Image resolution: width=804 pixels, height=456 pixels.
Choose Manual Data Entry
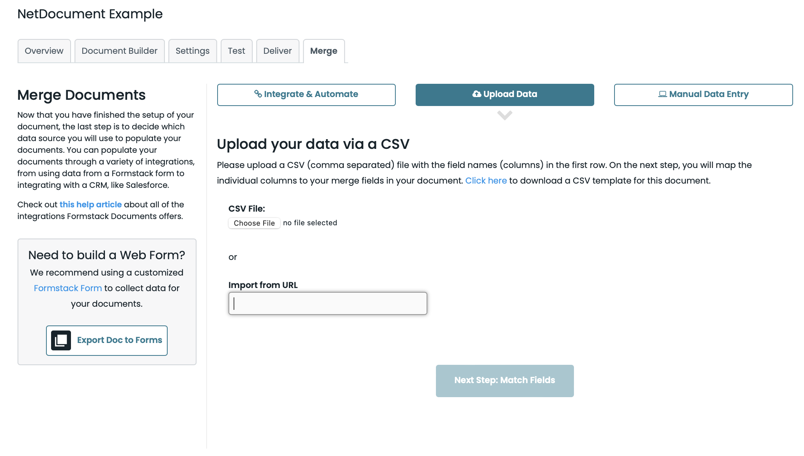coord(703,95)
